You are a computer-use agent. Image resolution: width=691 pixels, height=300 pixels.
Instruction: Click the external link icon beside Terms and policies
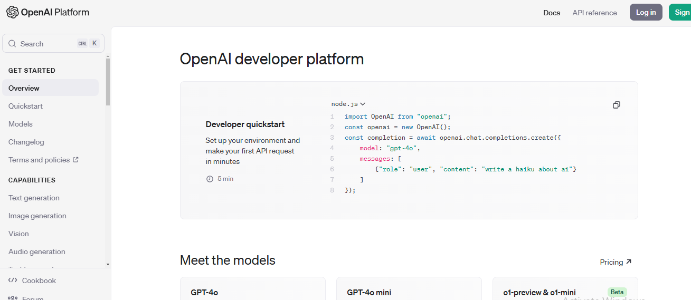pos(75,159)
